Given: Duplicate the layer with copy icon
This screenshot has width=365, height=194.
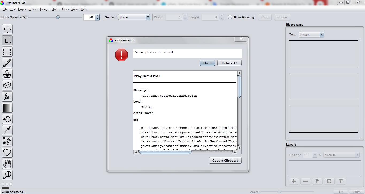Looking at the screenshot, I should (x=317, y=181).
